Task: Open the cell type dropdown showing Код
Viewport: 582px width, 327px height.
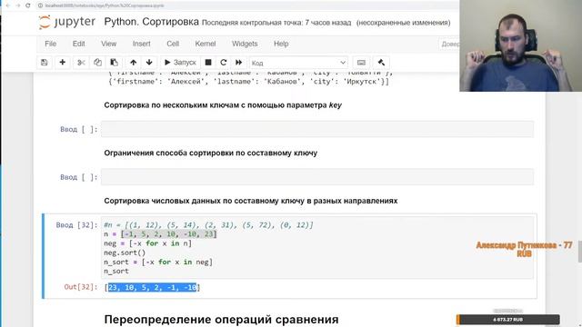Action: [x=298, y=63]
